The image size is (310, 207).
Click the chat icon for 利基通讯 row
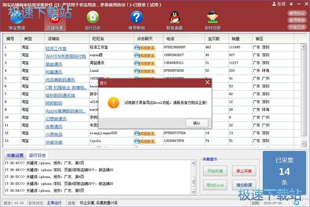point(145,71)
